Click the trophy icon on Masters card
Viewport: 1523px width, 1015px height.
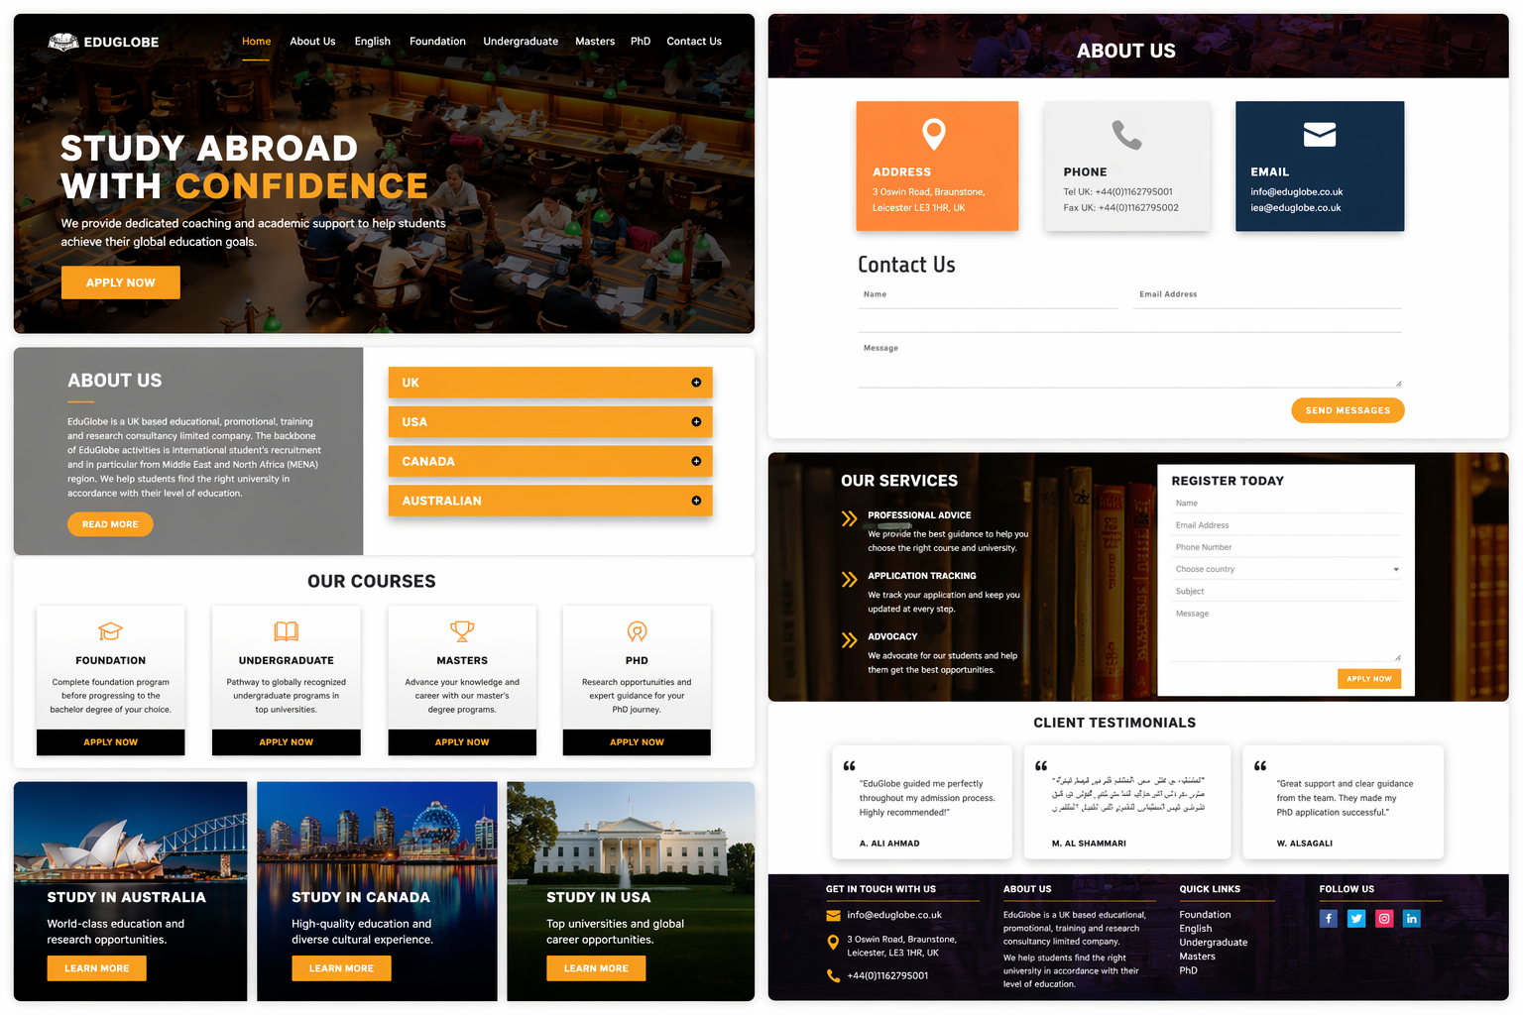tap(462, 631)
